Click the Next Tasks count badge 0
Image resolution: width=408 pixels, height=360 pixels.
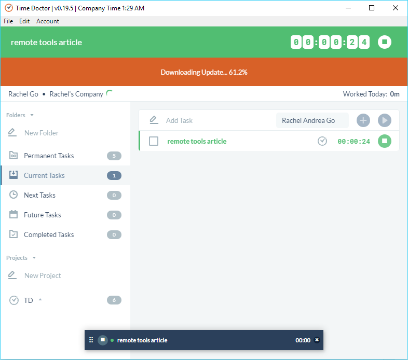point(114,196)
